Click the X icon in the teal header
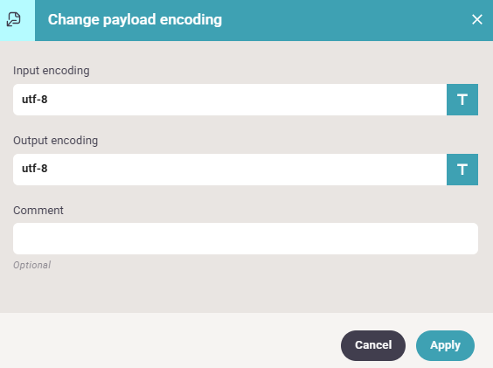Screen dimensions: 493x368 (477, 19)
